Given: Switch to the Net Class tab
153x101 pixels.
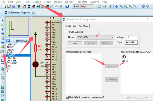Looking at the screenshot, I should (83, 26).
